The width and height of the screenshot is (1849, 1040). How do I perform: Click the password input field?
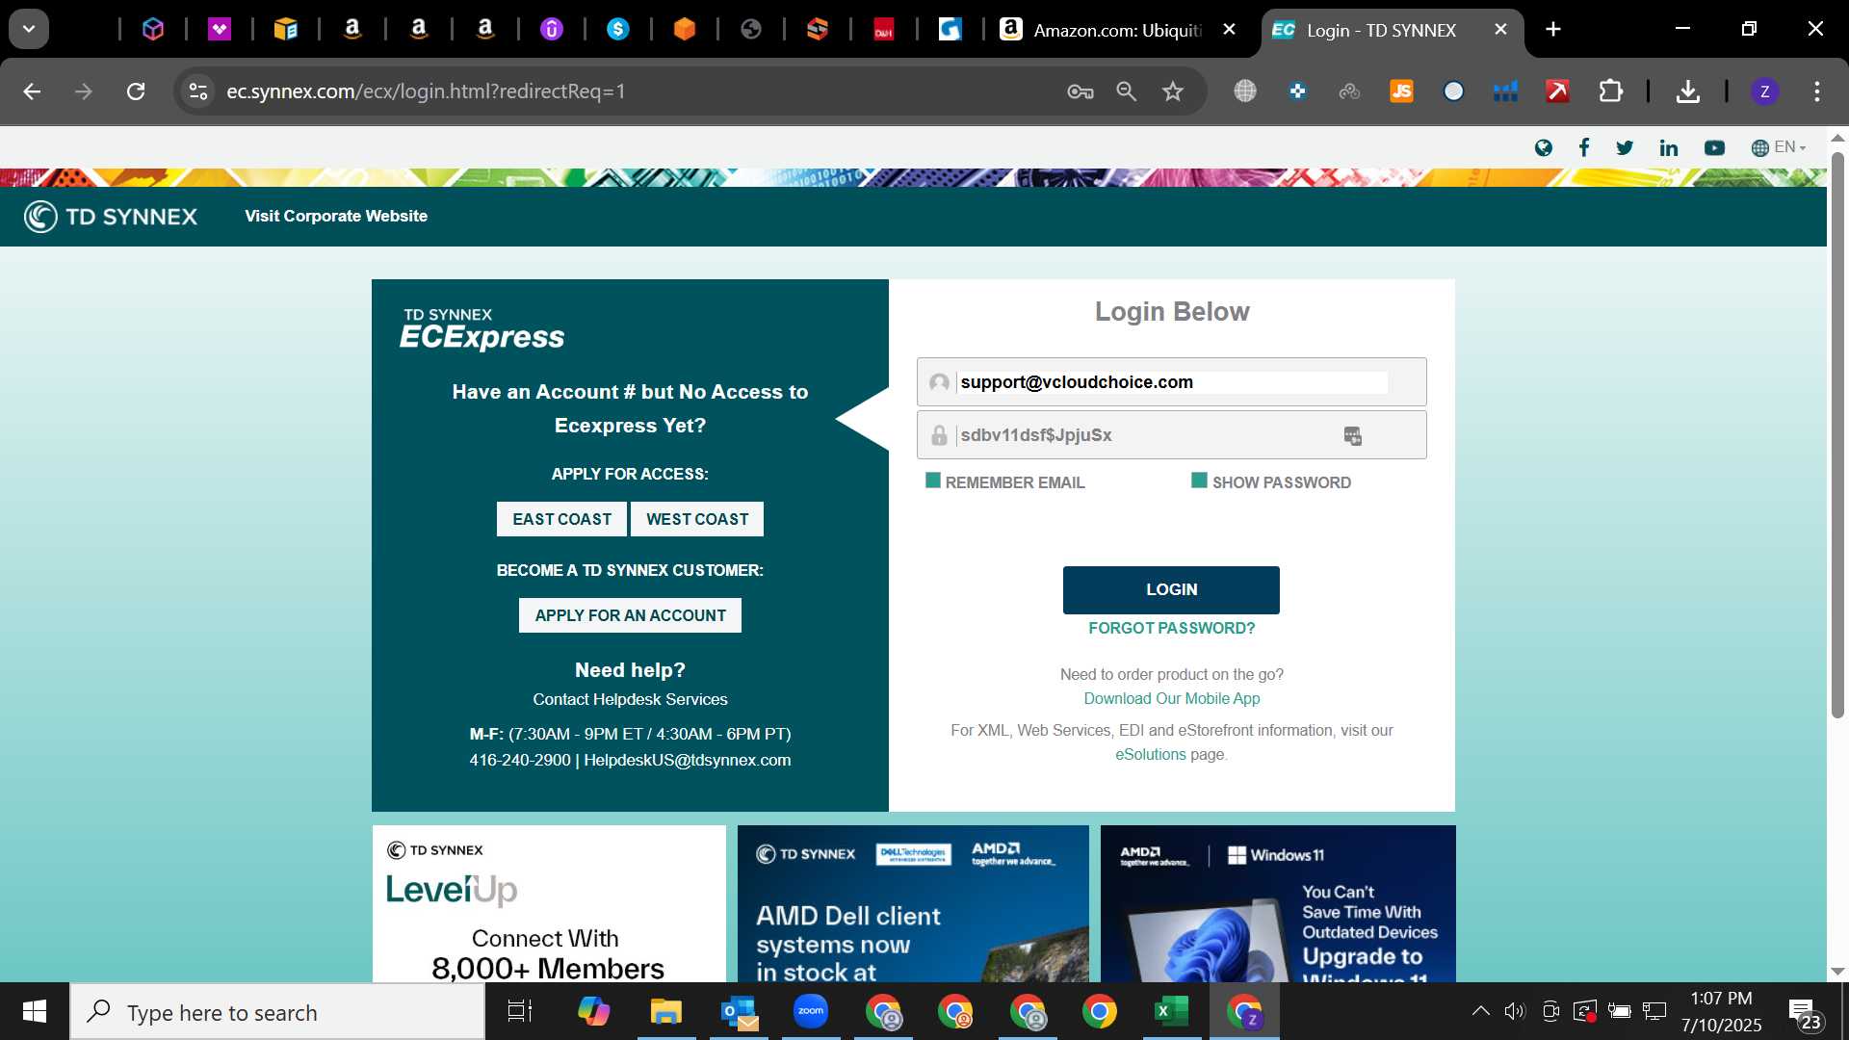click(1172, 435)
